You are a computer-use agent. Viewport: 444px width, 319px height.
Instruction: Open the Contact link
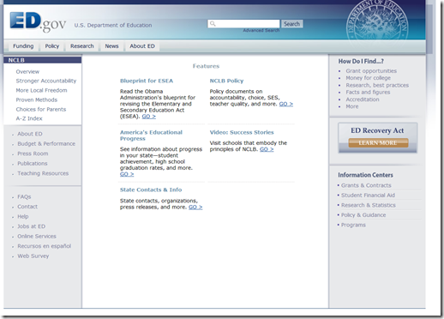pyautogui.click(x=27, y=207)
